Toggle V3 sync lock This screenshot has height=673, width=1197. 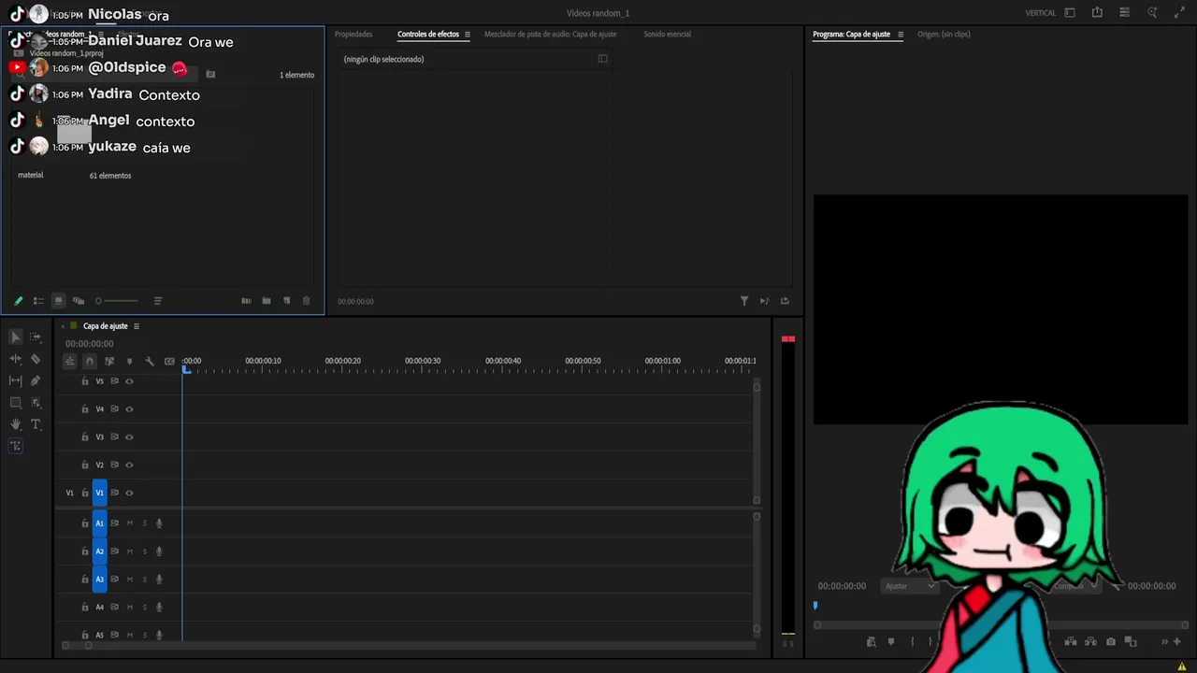(115, 437)
